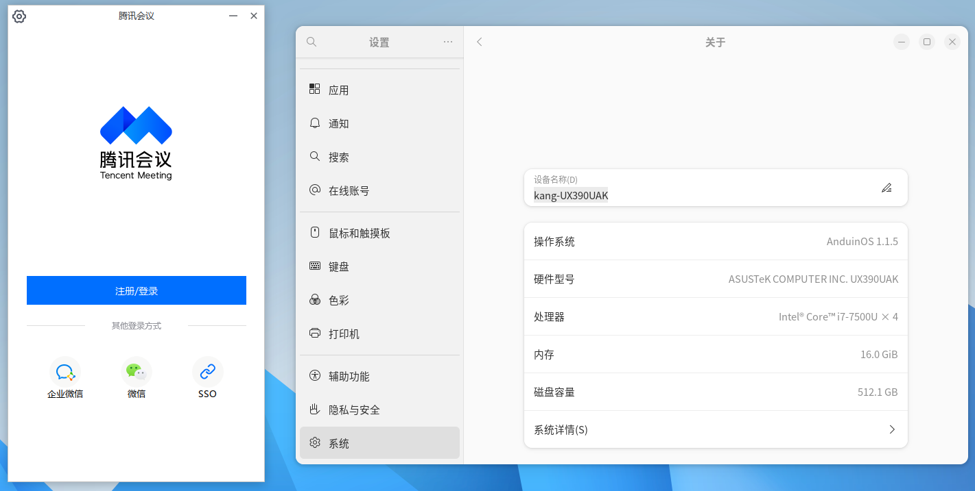
Task: Click the Intel Core i7-7500U value
Action: pyautogui.click(x=838, y=317)
